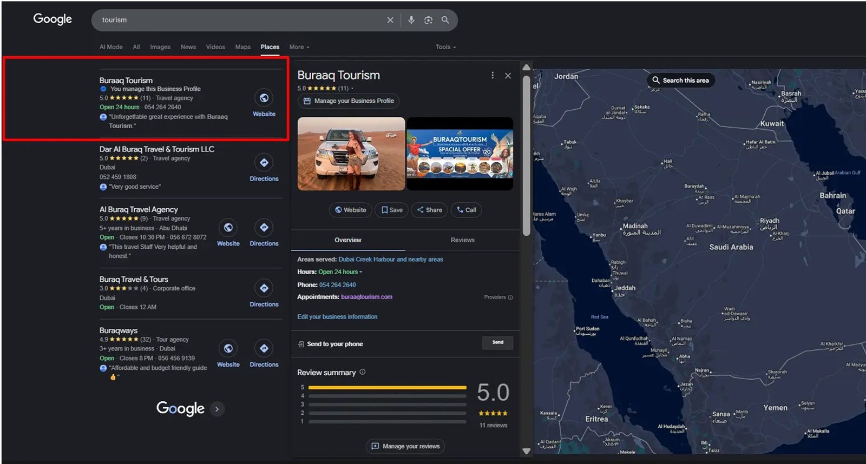
Task: Click Manage your Business Profile button
Action: [349, 101]
